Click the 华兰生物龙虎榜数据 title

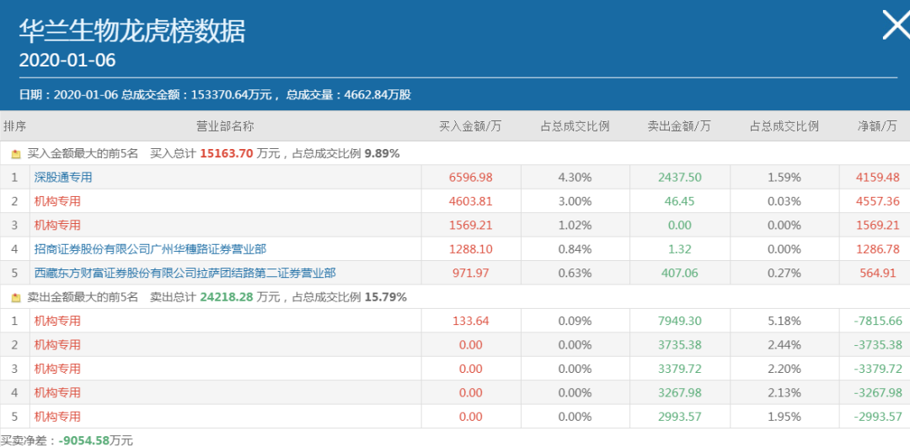(132, 31)
